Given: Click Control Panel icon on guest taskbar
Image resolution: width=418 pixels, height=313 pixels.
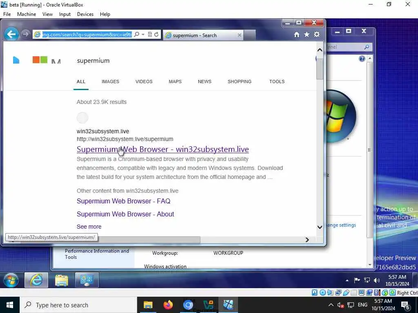Looking at the screenshot, I should pyautogui.click(x=87, y=280).
